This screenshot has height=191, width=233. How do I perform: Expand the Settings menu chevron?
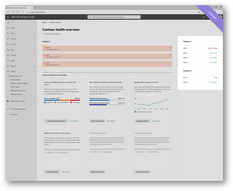click(34, 55)
